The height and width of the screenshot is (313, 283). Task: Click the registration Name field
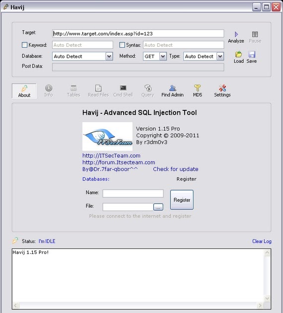tap(133, 193)
